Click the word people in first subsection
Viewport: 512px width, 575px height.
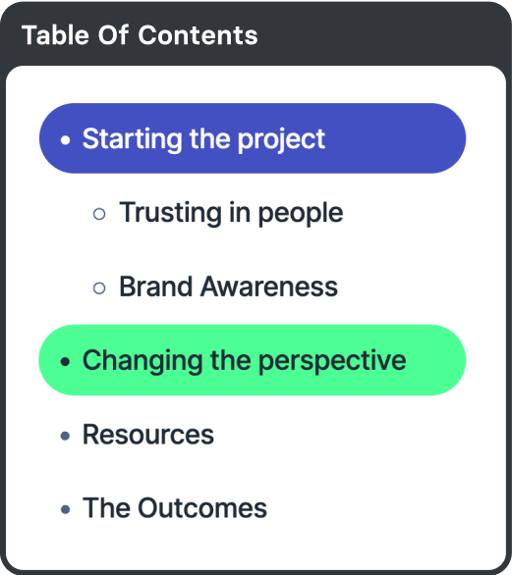click(301, 214)
